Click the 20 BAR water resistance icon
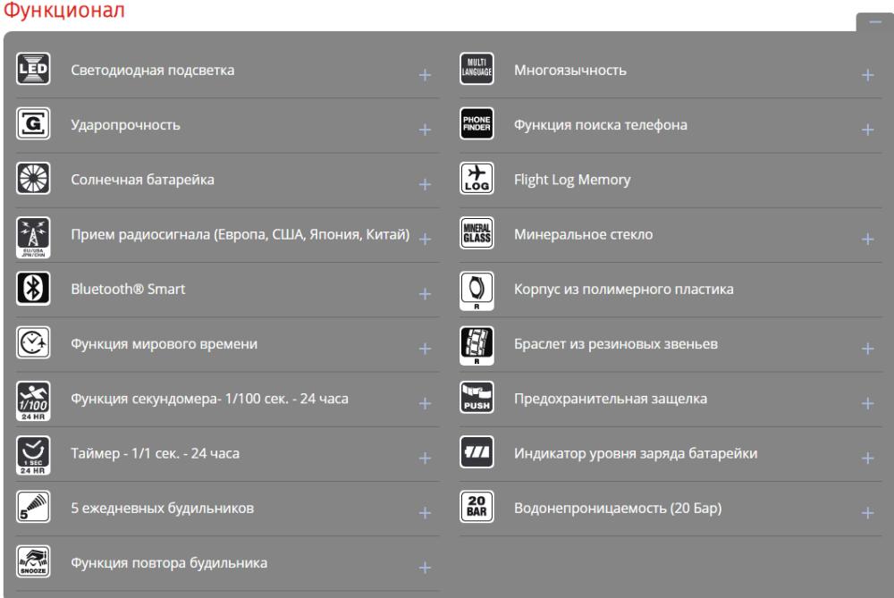894x598 pixels. click(x=477, y=508)
